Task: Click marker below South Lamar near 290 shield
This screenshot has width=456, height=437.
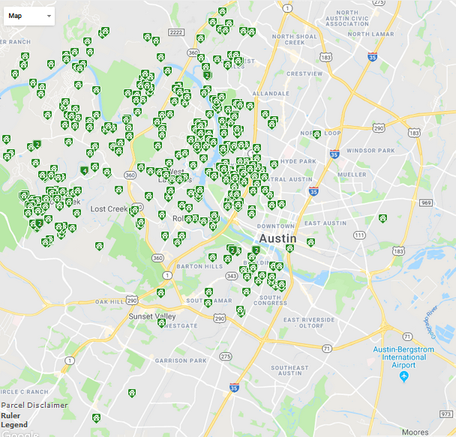Action: [x=208, y=303]
